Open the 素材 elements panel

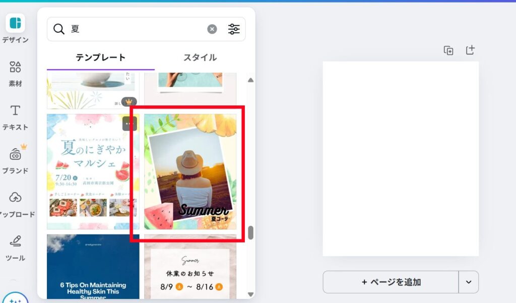click(x=15, y=74)
